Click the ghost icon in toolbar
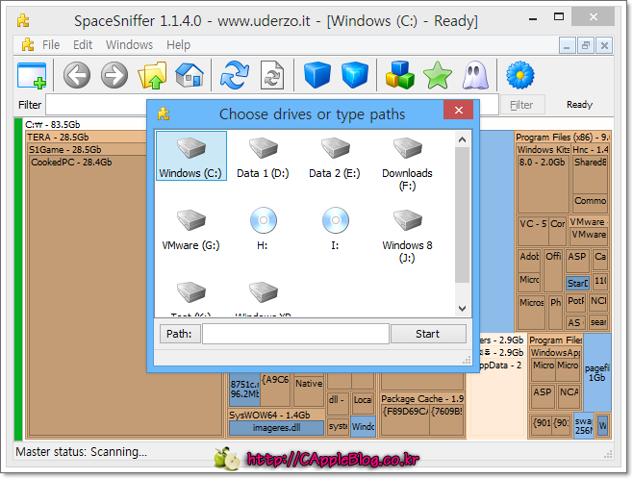 (x=475, y=75)
